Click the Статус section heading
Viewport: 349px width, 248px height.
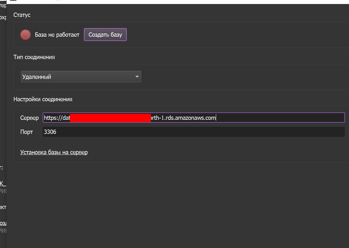[x=22, y=15]
